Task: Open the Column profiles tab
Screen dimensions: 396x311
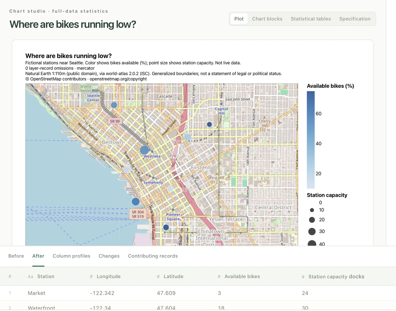Action: (71, 256)
